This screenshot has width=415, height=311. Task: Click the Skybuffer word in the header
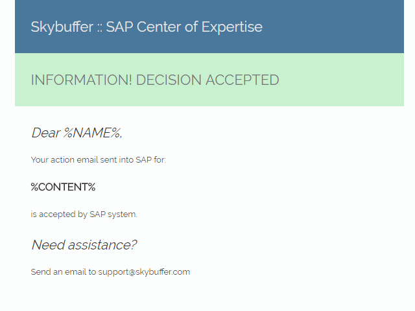(x=62, y=27)
